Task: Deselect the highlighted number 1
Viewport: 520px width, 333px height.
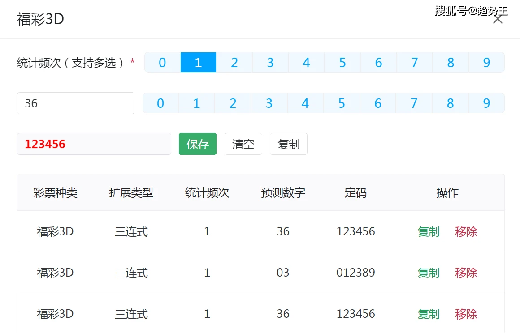Action: pyautogui.click(x=198, y=63)
